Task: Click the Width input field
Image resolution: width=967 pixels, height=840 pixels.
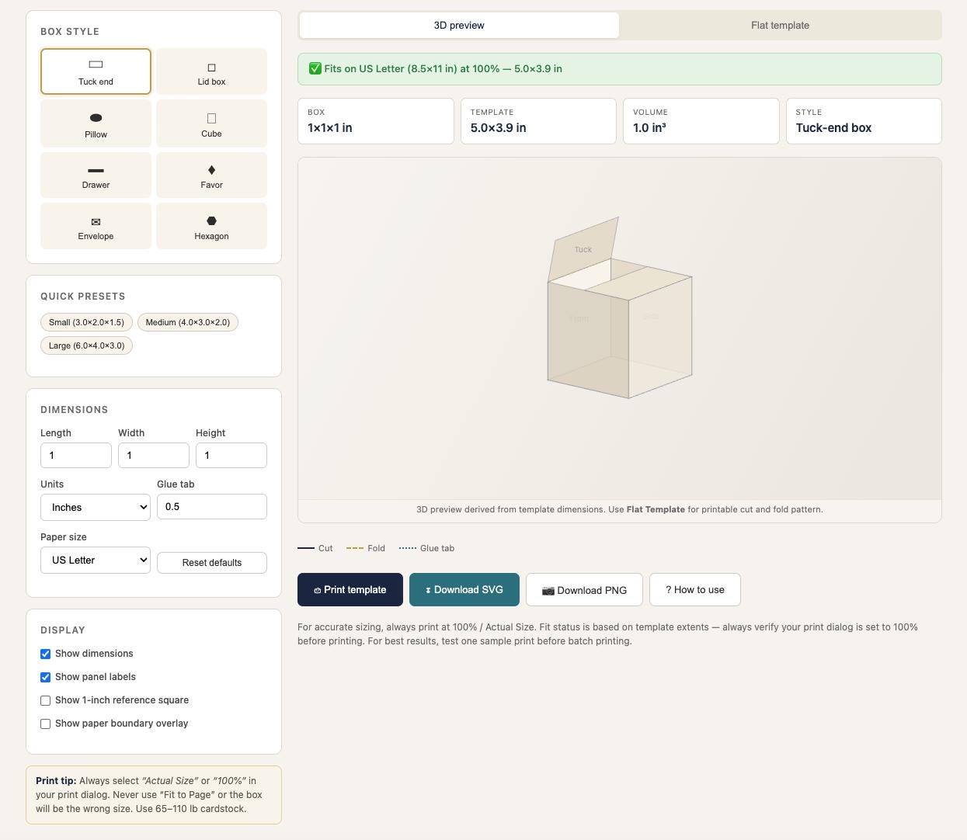Action: tap(154, 456)
